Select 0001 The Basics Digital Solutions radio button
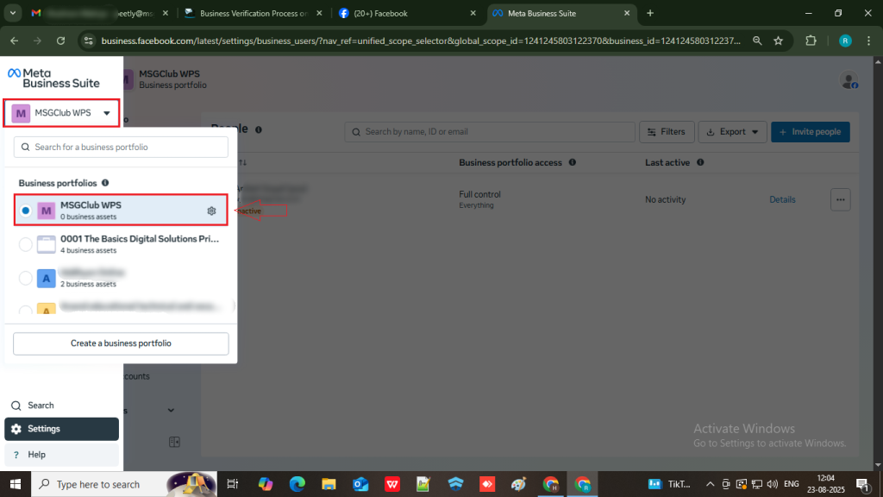 tap(26, 244)
